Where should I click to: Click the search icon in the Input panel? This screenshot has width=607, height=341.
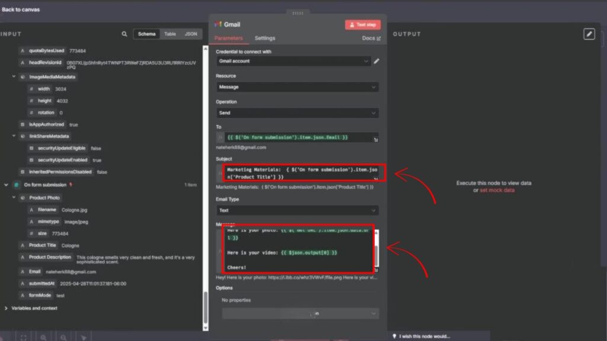point(124,34)
